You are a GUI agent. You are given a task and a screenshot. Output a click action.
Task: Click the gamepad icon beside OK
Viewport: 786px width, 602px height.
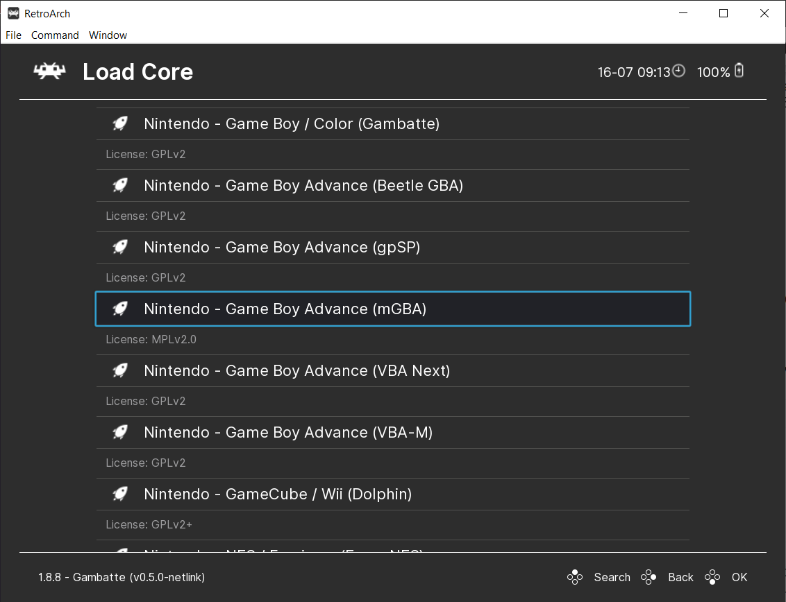712,577
